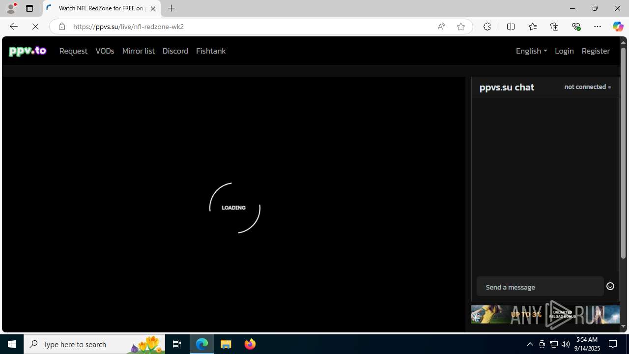The height and width of the screenshot is (354, 629).
Task: Open Browser essentials
Action: tap(576, 27)
